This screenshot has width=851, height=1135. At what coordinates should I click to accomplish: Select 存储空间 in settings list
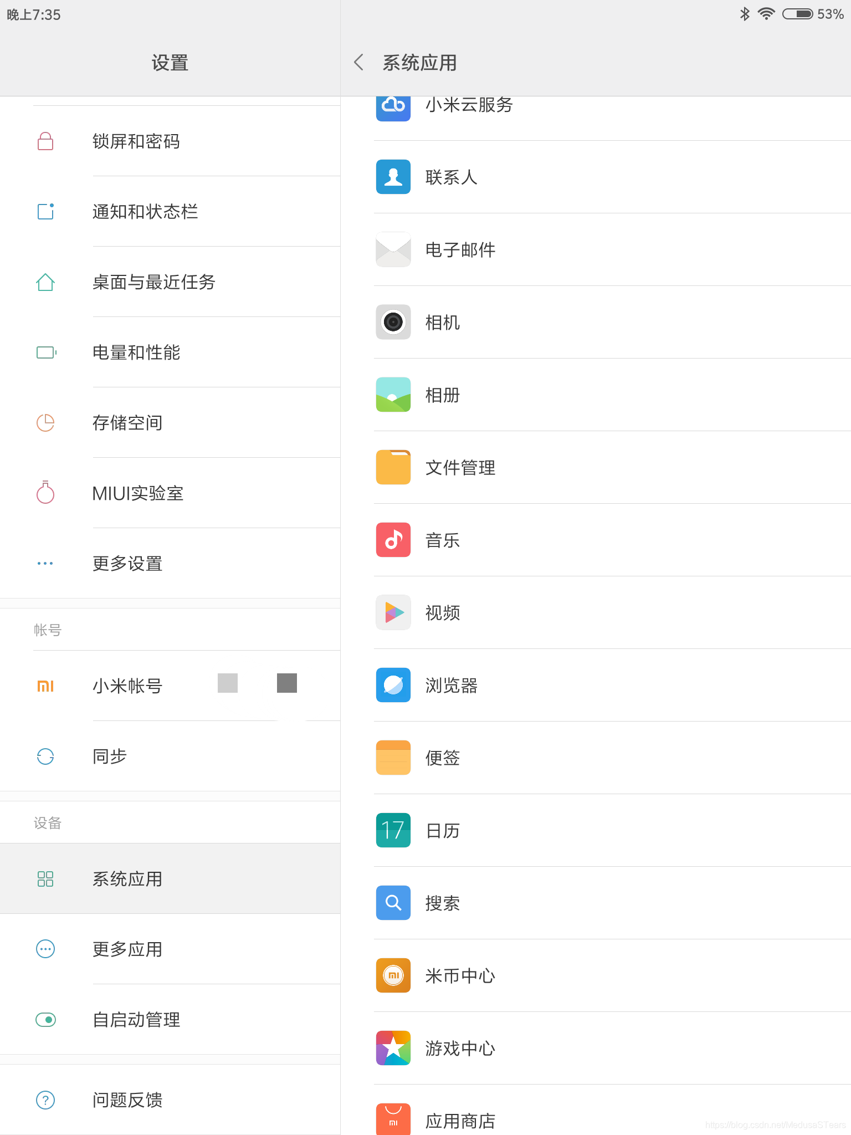point(170,423)
